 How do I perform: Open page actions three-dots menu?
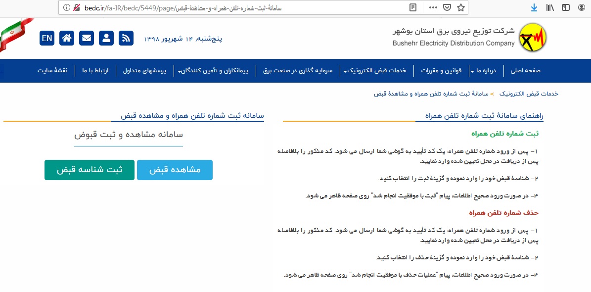tap(433, 7)
